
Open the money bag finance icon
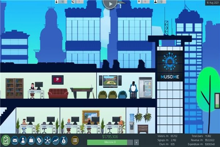(64, 140)
